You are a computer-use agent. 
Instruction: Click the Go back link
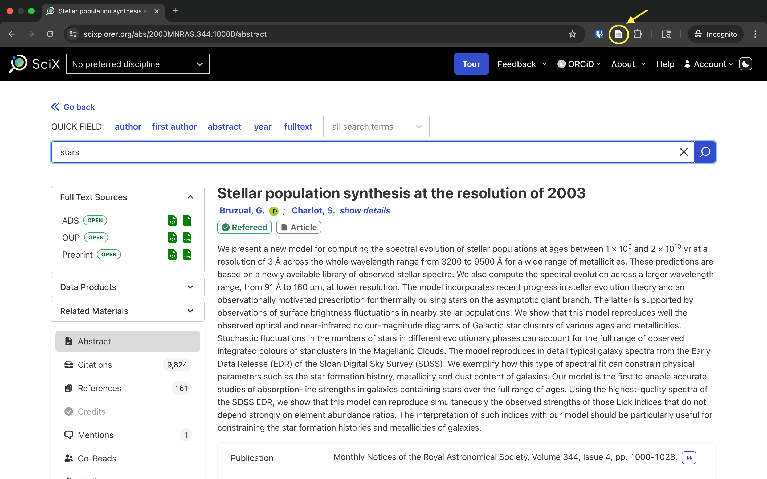click(x=73, y=107)
